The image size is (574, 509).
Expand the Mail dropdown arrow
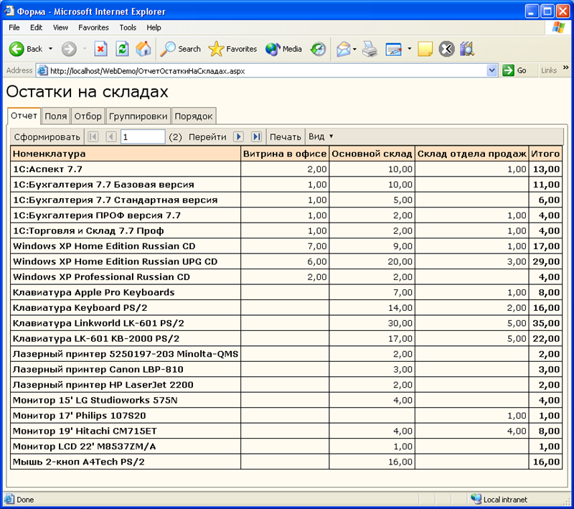(354, 49)
